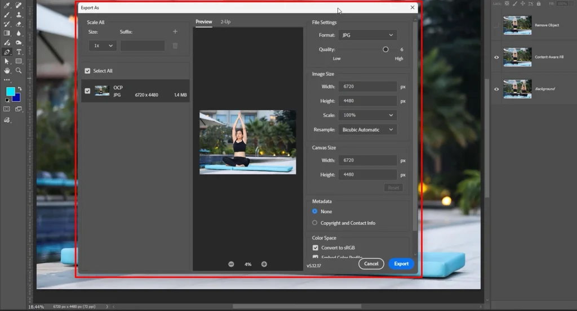This screenshot has height=311, width=577.
Task: Click the Reset canvas size button
Action: click(393, 188)
